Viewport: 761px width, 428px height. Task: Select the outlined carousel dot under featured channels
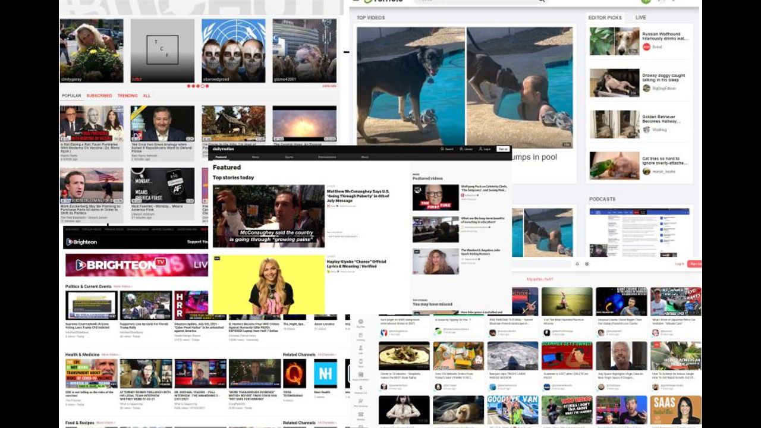pos(203,86)
